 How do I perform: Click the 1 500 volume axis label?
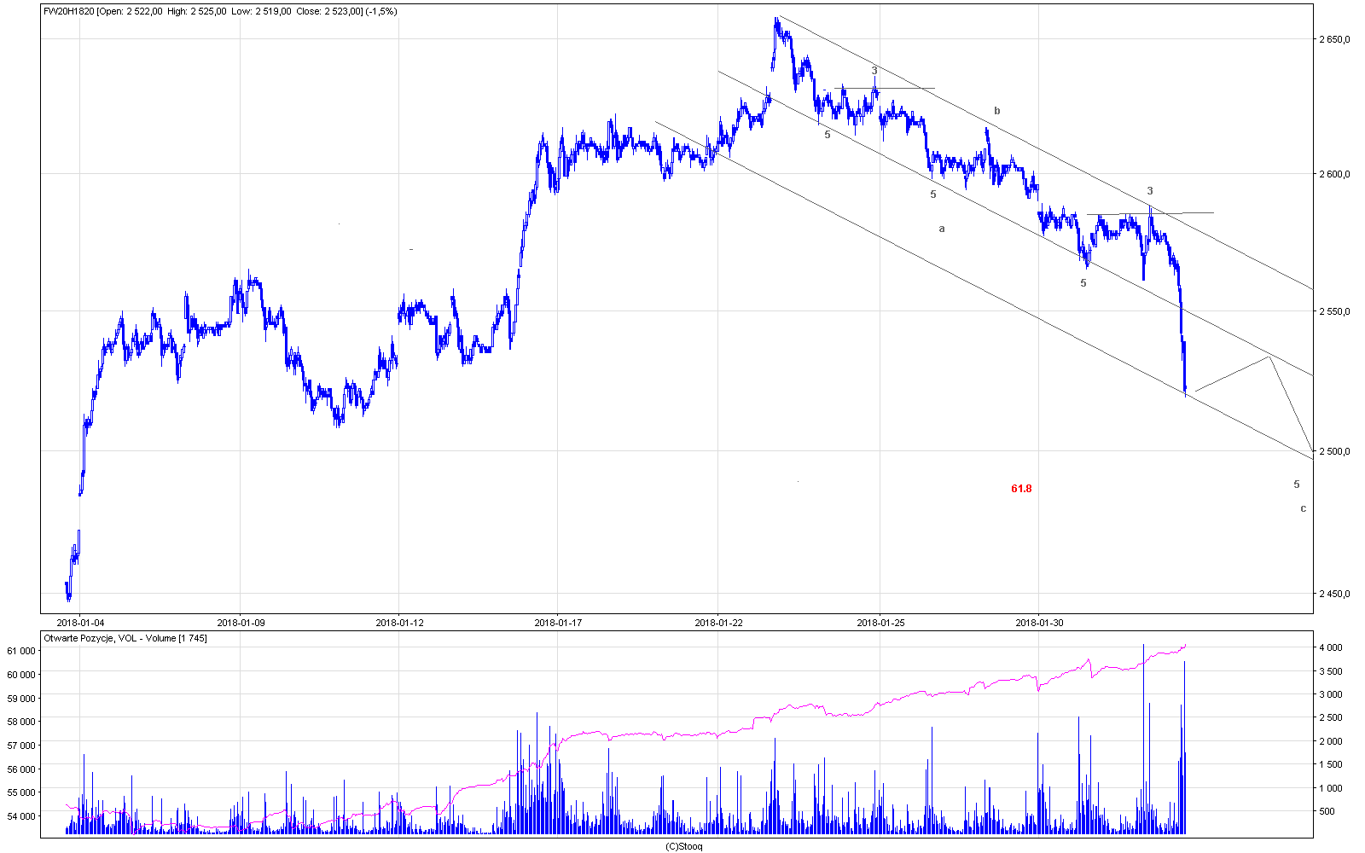(x=1332, y=765)
